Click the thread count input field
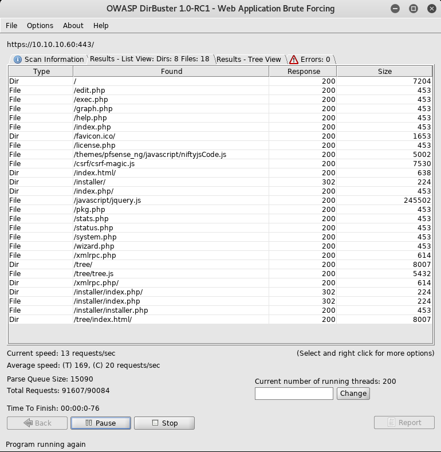This screenshot has width=441, height=452. point(294,394)
